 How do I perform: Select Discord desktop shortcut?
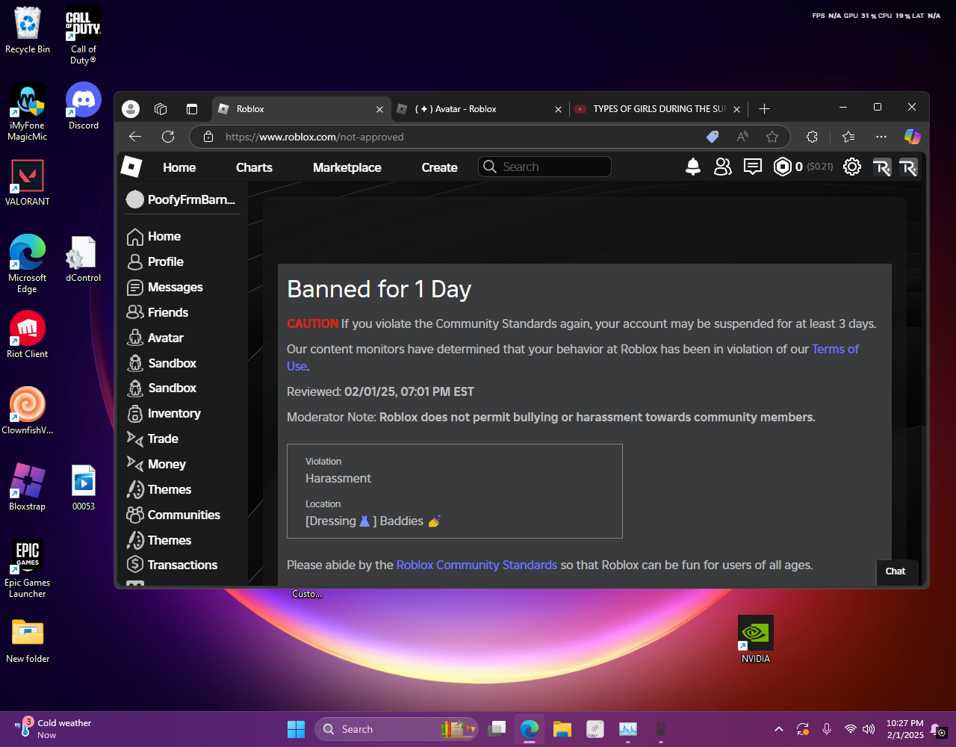84,106
